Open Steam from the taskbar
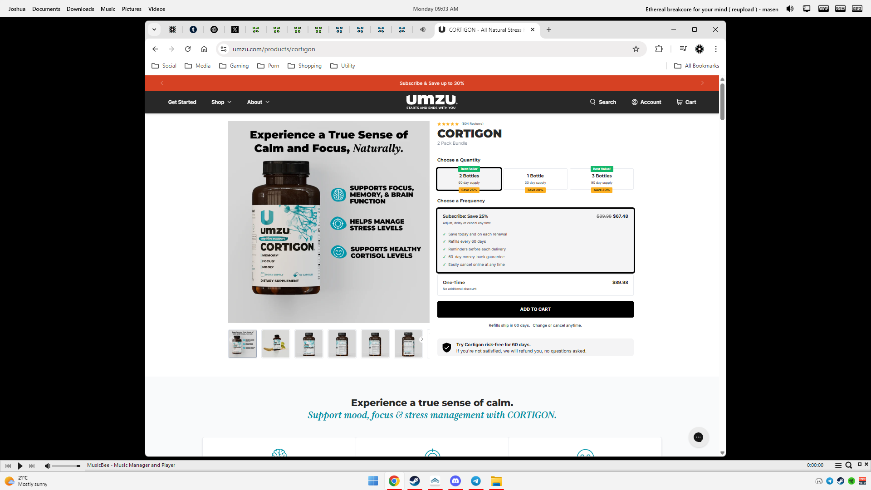 [415, 481]
